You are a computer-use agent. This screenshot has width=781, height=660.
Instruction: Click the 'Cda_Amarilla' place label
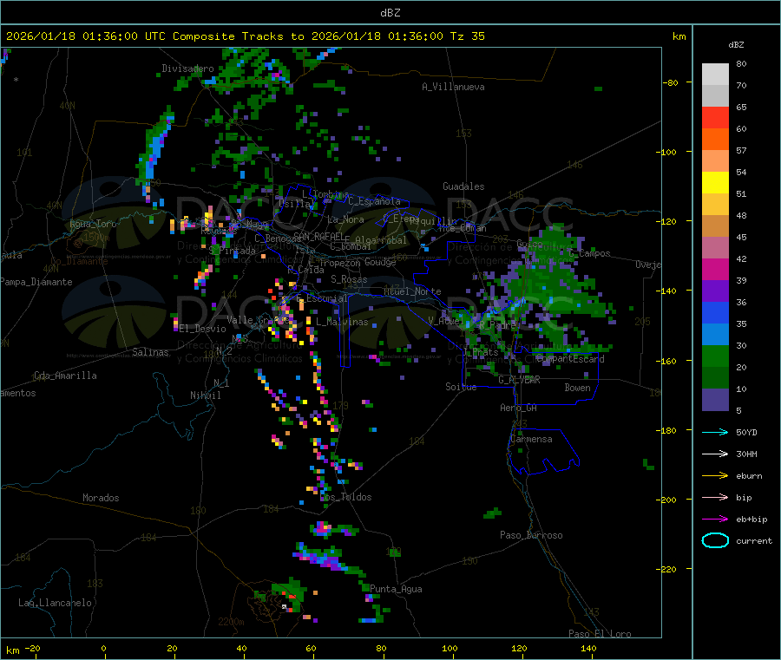(65, 376)
